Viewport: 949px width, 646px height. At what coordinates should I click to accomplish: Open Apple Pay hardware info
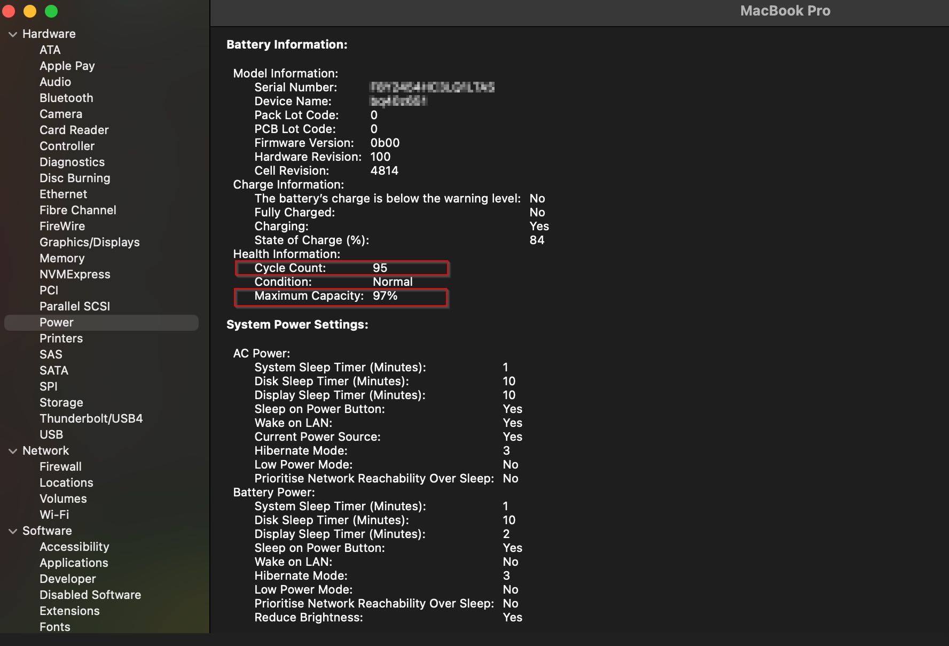pyautogui.click(x=67, y=66)
